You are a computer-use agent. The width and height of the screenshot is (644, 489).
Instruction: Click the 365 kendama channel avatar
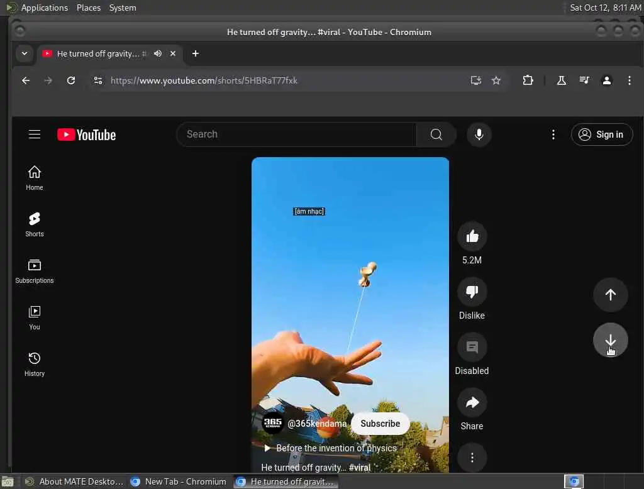click(273, 423)
